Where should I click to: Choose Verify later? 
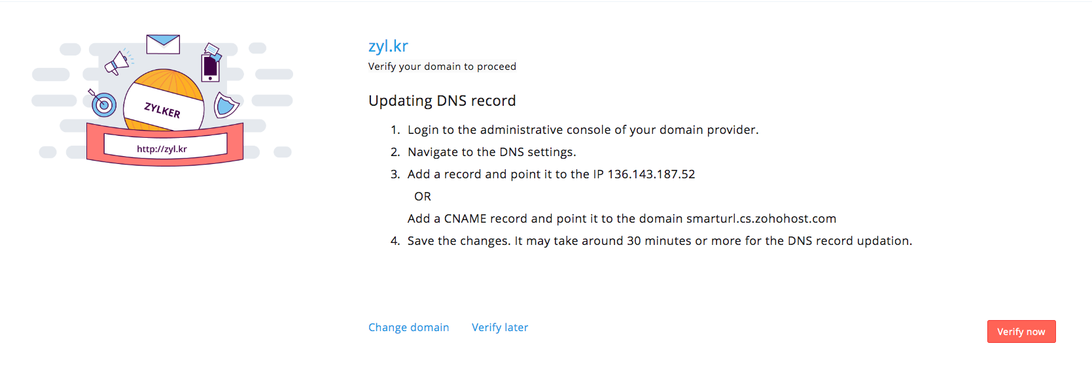[x=500, y=327]
